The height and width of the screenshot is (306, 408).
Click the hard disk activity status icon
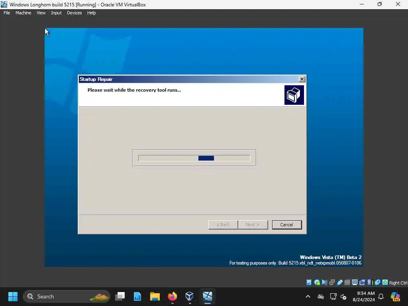tap(309, 282)
